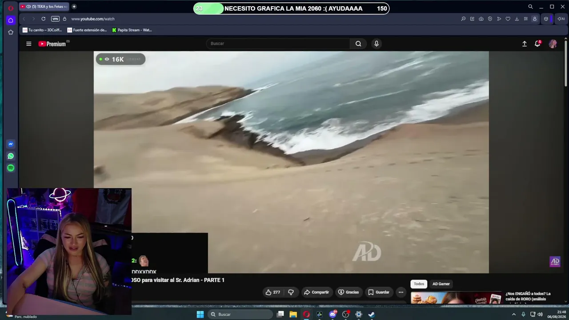Open 'Tu carrito – 3DCoiff...' bookmark
569x320 pixels.
[42, 30]
